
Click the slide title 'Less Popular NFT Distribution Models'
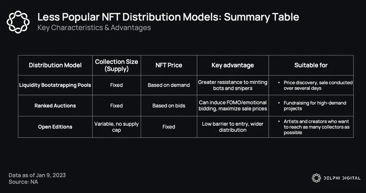click(168, 17)
